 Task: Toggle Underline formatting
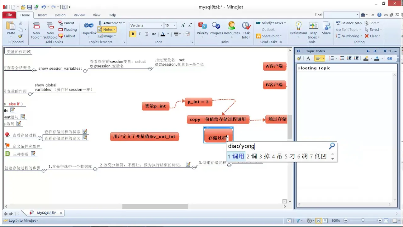click(147, 34)
